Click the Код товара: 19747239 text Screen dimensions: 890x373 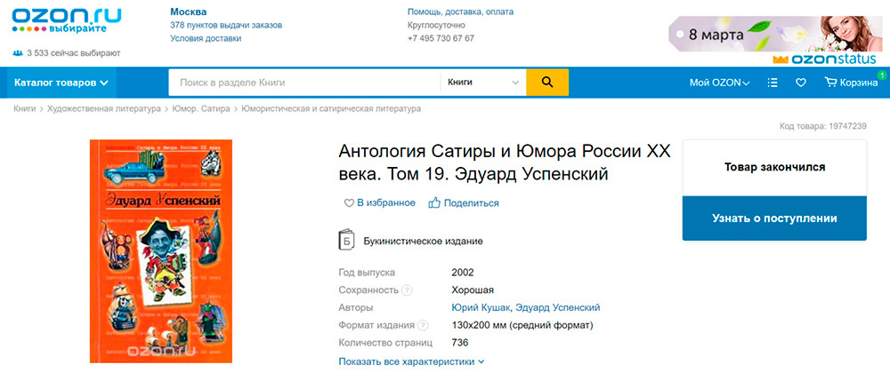point(823,125)
